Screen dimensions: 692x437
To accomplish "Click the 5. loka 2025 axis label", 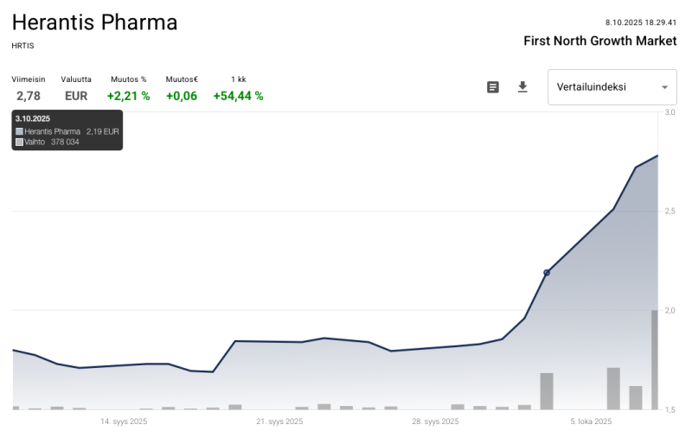I will [591, 421].
